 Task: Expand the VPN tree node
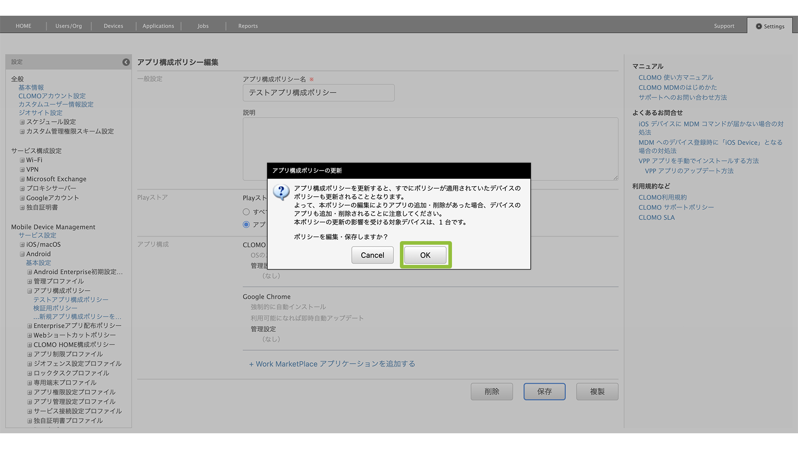click(22, 170)
